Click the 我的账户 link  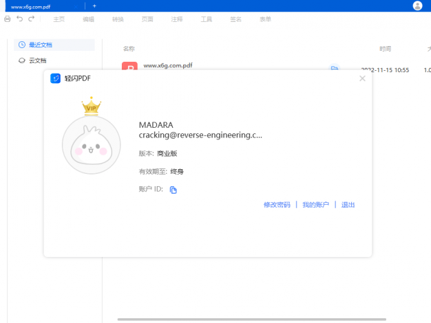click(315, 205)
